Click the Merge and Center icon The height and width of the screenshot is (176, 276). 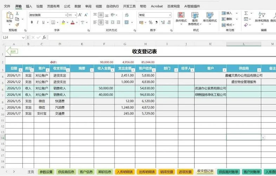[x=126, y=23]
